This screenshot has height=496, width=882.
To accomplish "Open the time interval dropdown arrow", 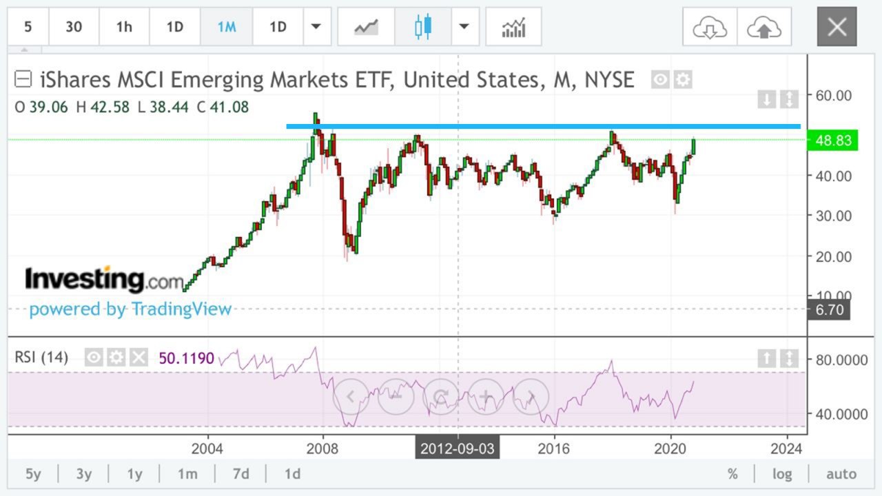I will 316,27.
